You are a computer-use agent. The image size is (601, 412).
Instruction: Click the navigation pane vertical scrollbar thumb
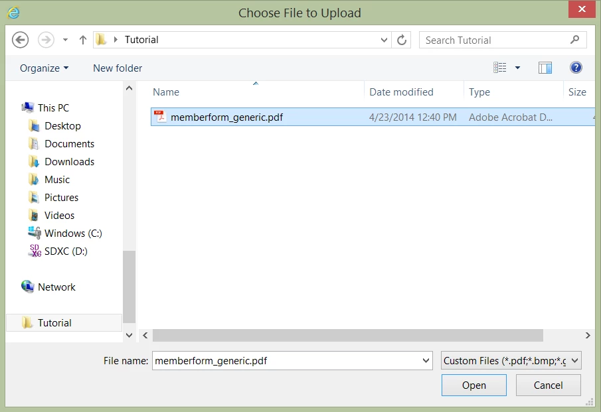point(129,287)
